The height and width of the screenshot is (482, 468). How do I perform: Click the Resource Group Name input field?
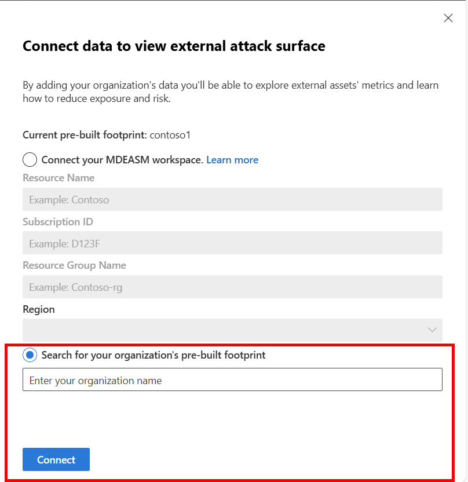click(232, 287)
